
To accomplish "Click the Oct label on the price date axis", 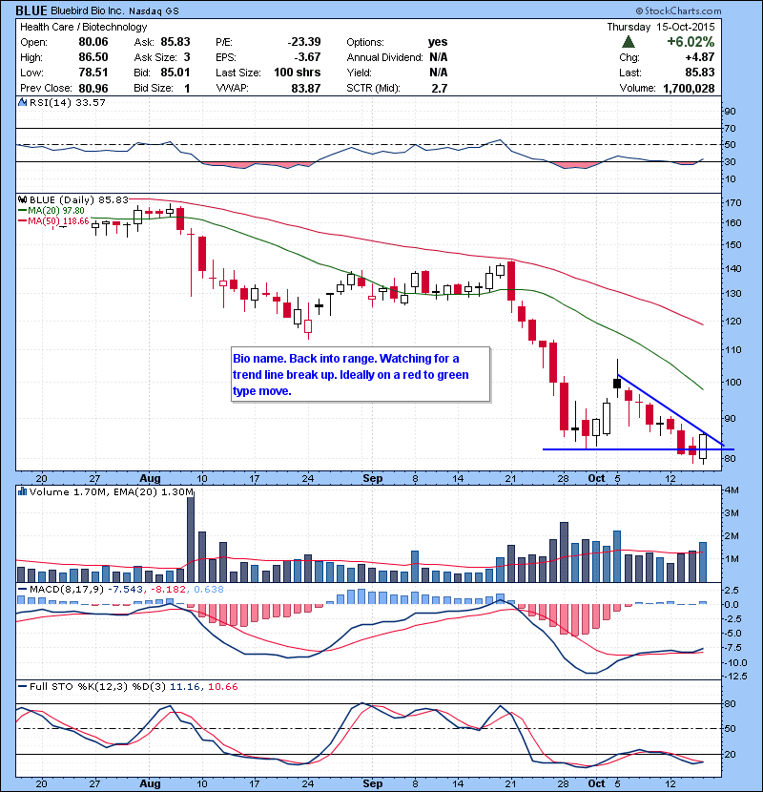I will 596,478.
